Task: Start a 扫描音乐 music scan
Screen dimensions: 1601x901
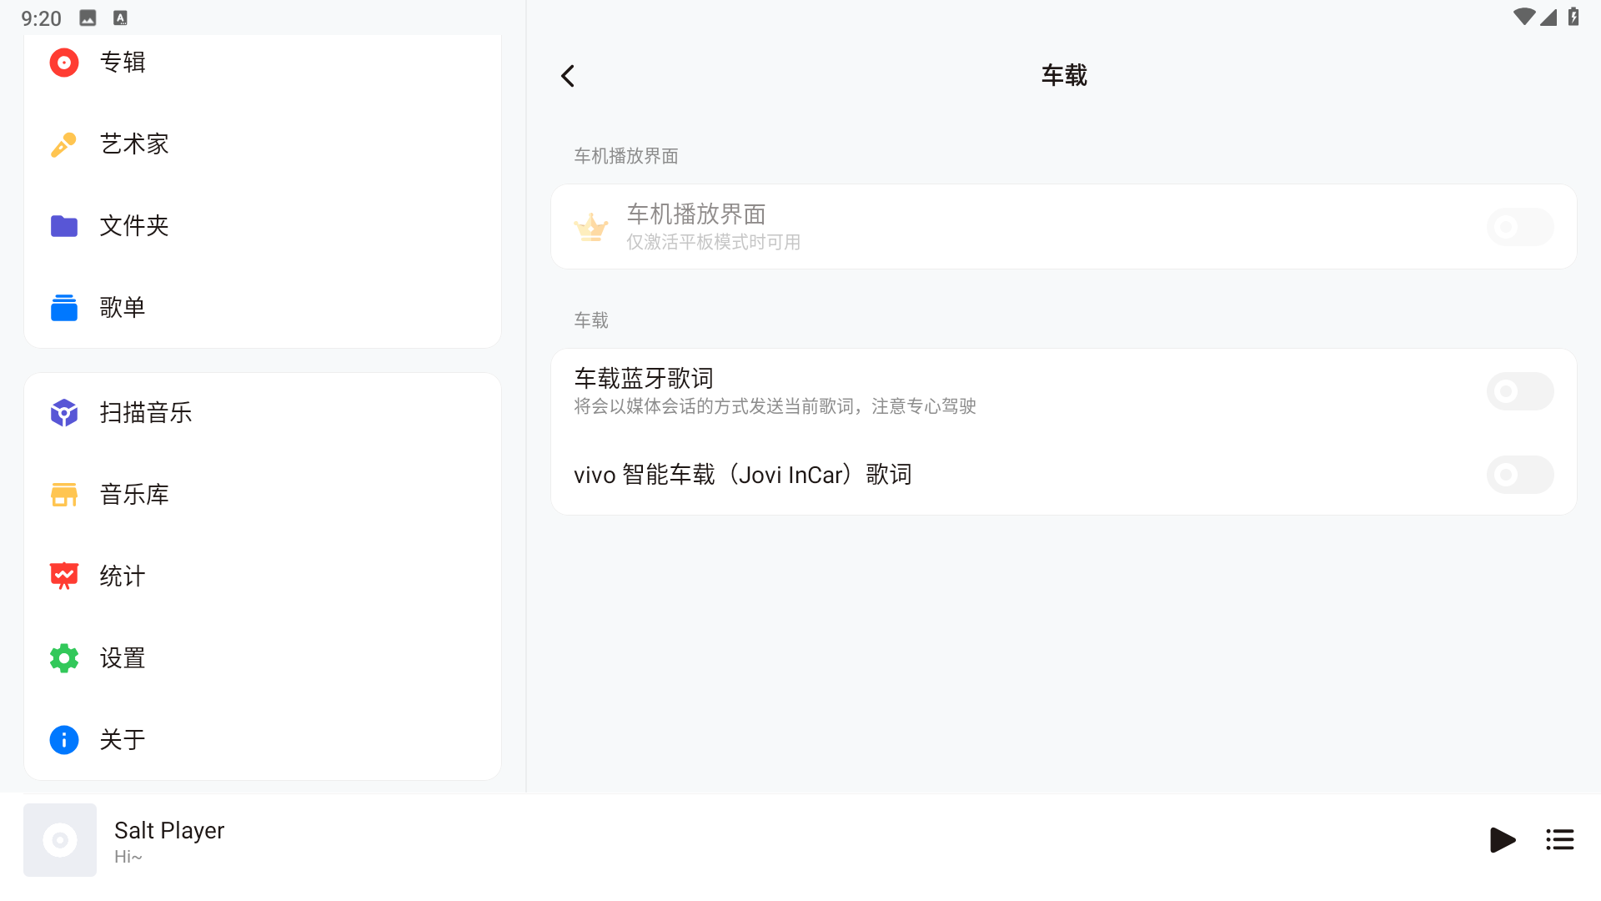Action: pos(145,411)
